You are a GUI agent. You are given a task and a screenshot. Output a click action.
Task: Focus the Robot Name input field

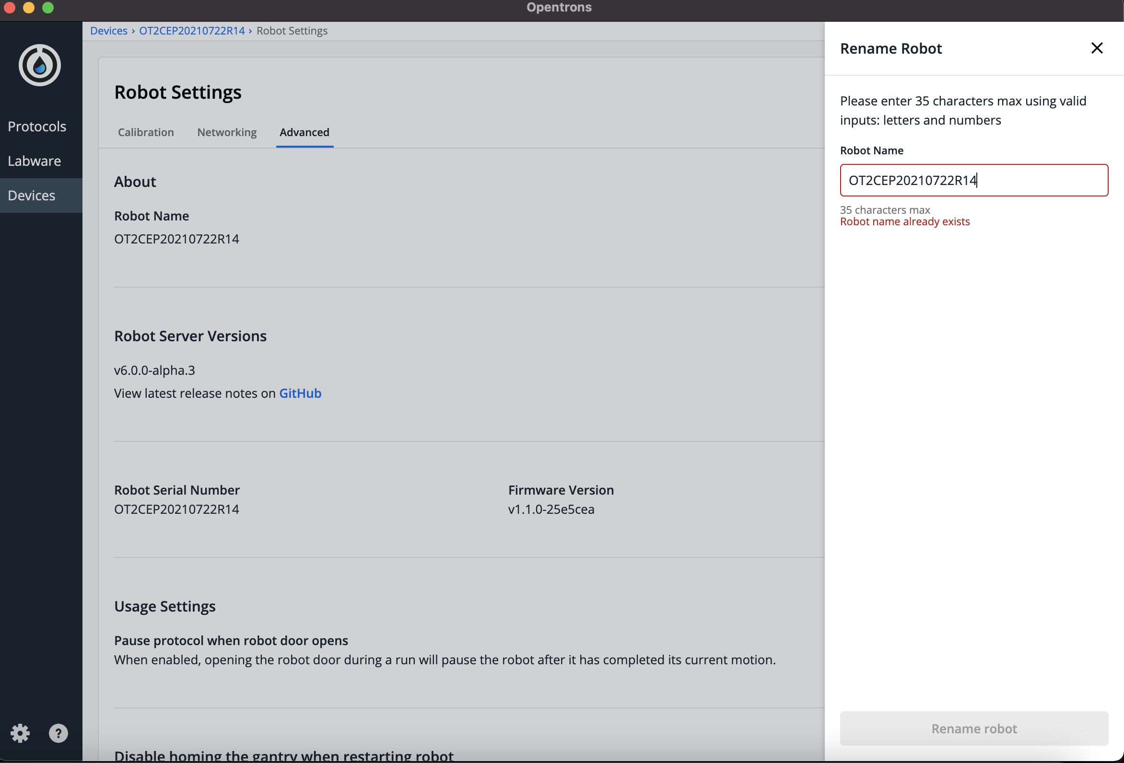click(x=973, y=180)
